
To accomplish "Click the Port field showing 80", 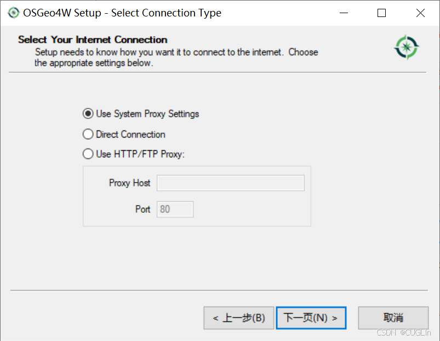I will click(175, 209).
